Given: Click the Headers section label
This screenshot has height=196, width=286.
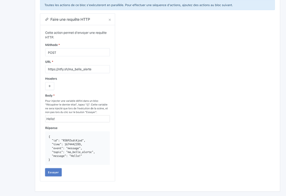Looking at the screenshot, I should 51,78.
